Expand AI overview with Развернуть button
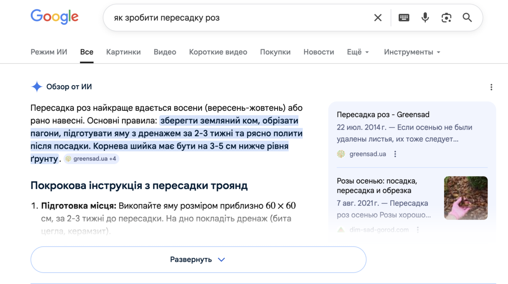Viewport: 508px width, 284px height. tap(198, 259)
